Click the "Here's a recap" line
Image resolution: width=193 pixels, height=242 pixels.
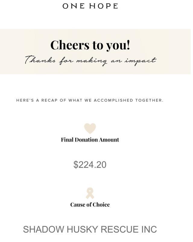pos(90,100)
